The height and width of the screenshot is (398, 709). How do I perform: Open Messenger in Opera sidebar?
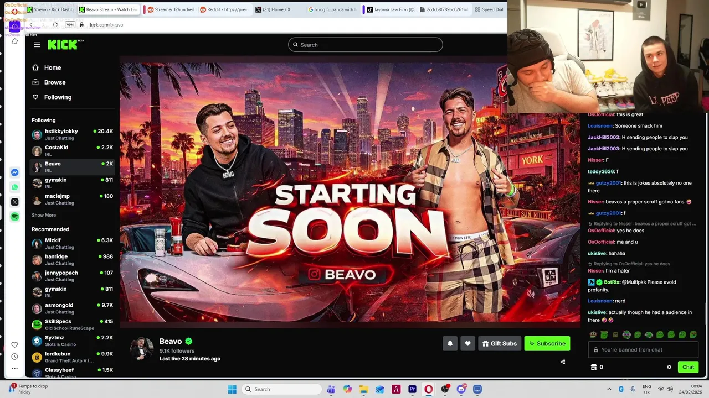15,172
